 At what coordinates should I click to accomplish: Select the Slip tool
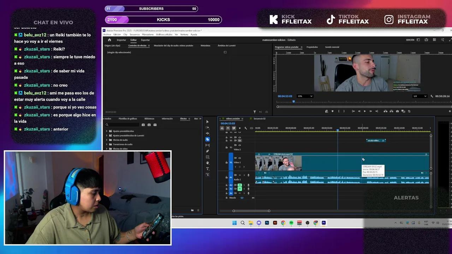point(207,145)
